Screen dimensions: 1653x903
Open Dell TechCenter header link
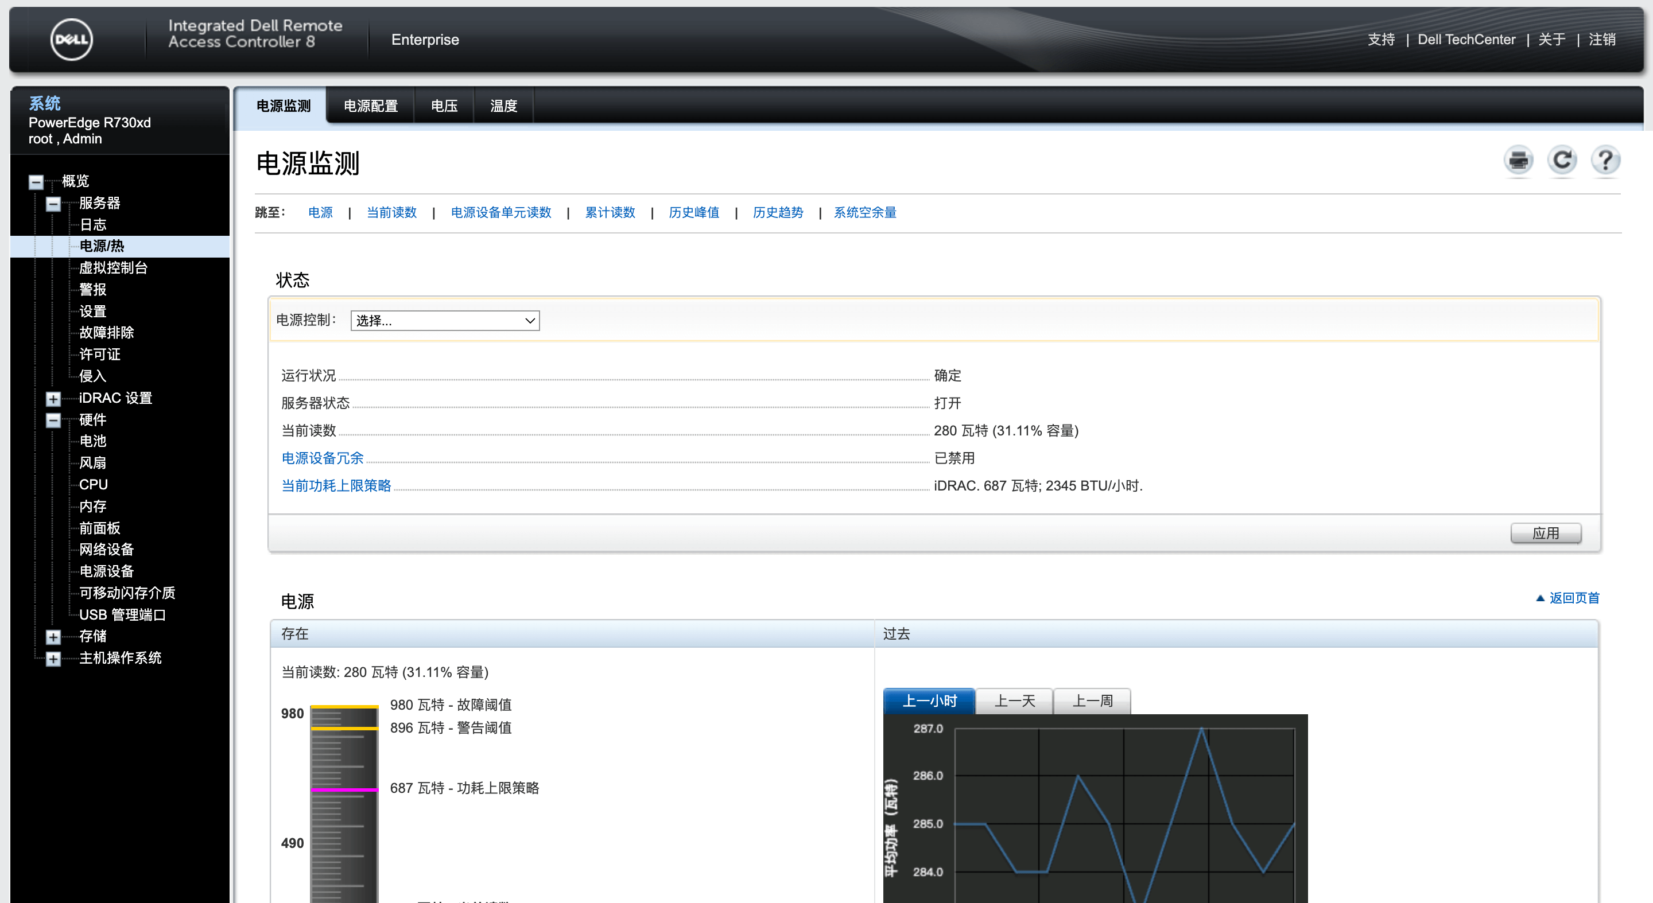pos(1466,40)
